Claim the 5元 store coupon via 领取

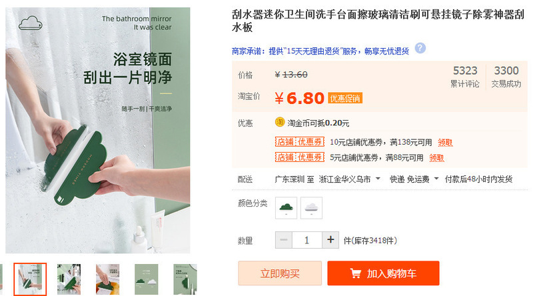tap(437, 158)
